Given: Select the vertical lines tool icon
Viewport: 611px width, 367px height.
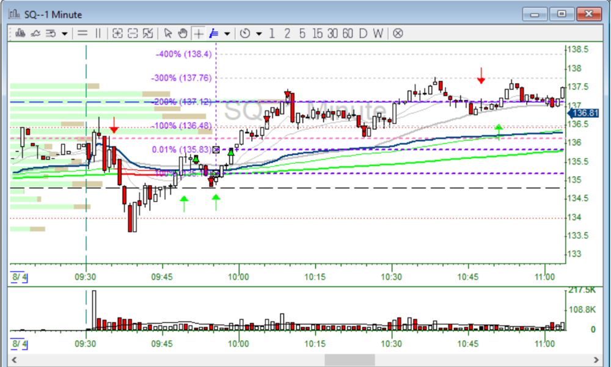Looking at the screenshot, I should click(98, 34).
